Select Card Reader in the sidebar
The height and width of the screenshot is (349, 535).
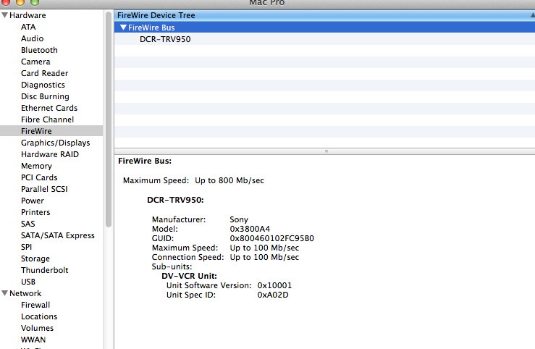(x=44, y=73)
